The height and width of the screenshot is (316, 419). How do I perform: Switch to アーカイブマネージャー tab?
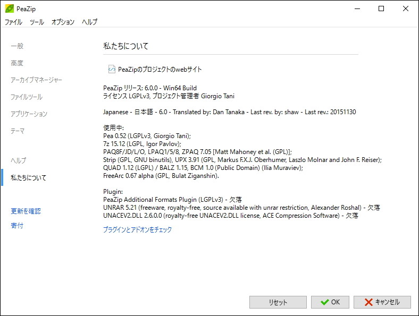tap(36, 80)
